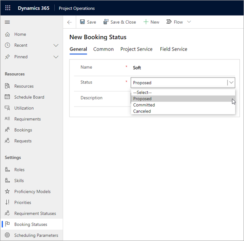Switch to the Common tab
This screenshot has width=244, height=241.
[103, 49]
